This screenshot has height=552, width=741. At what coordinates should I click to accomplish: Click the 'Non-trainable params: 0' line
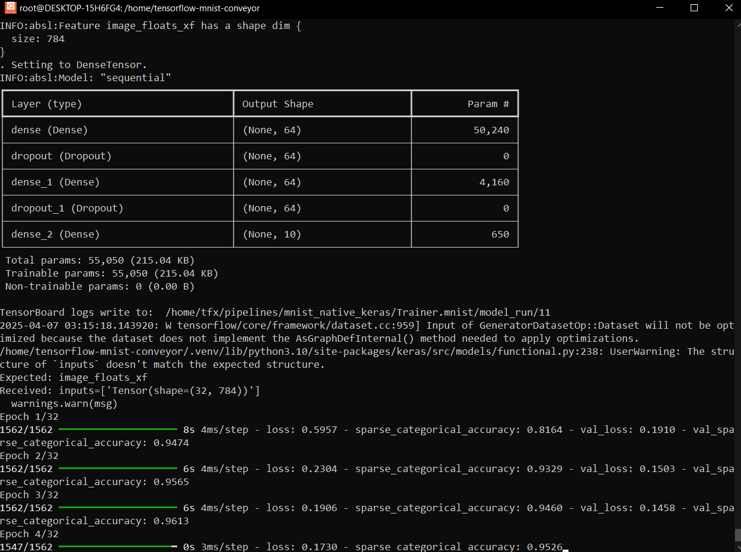click(100, 286)
